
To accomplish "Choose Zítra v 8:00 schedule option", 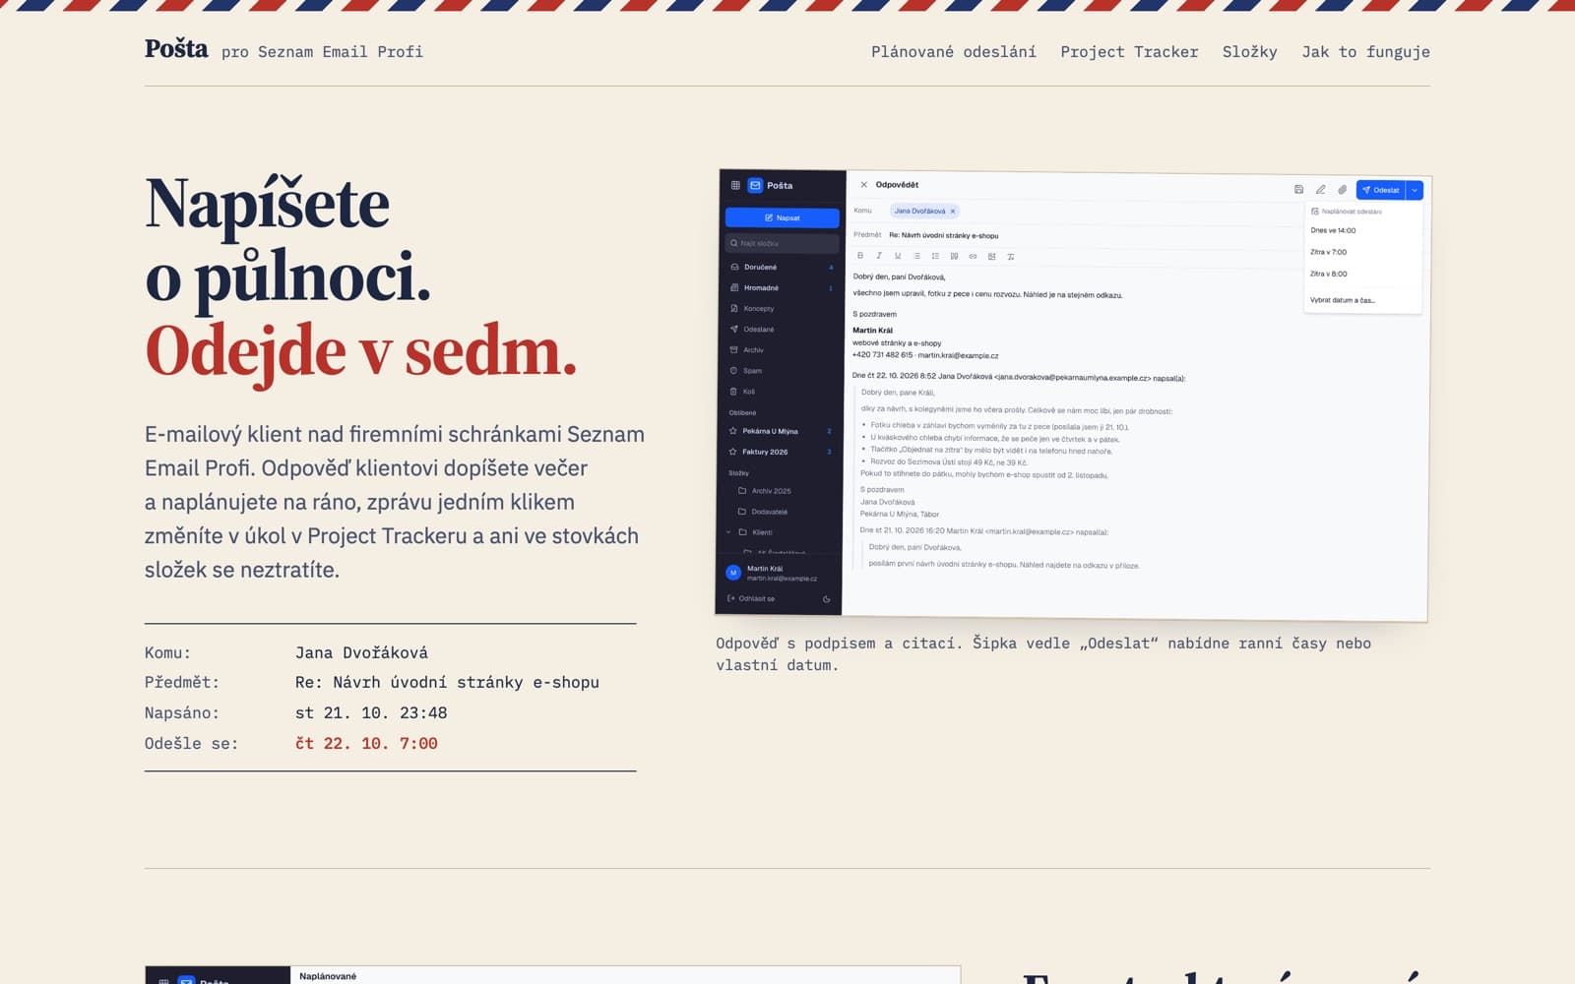I will (1362, 274).
